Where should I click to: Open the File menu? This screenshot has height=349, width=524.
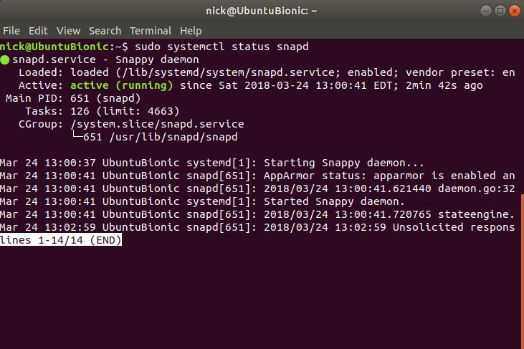click(11, 31)
